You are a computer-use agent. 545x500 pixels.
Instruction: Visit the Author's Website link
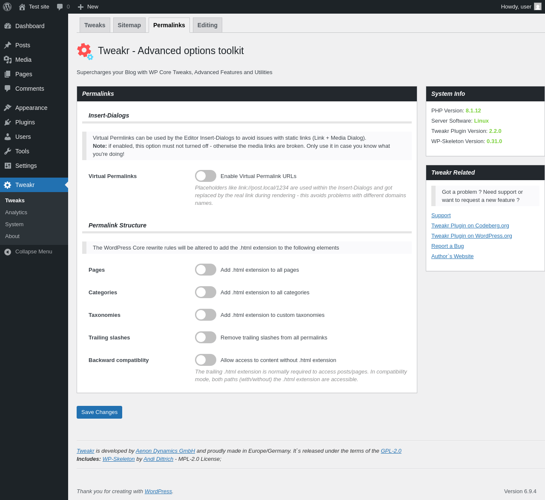pos(452,256)
